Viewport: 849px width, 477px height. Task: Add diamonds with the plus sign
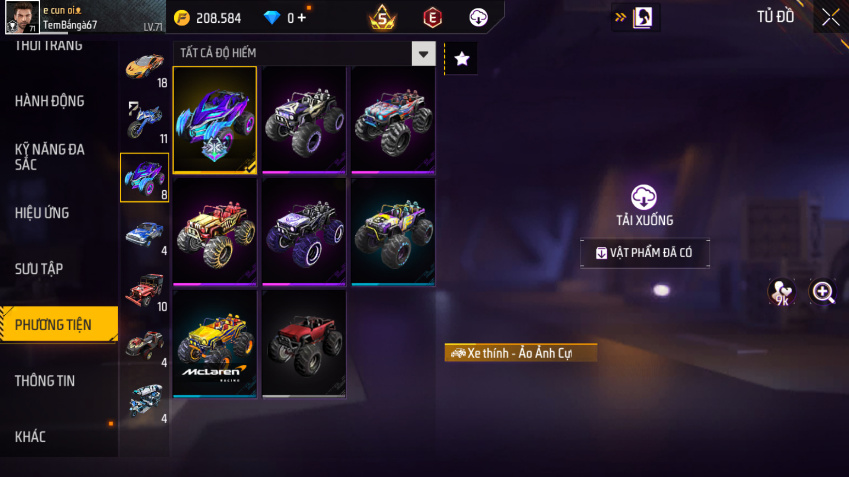point(302,18)
